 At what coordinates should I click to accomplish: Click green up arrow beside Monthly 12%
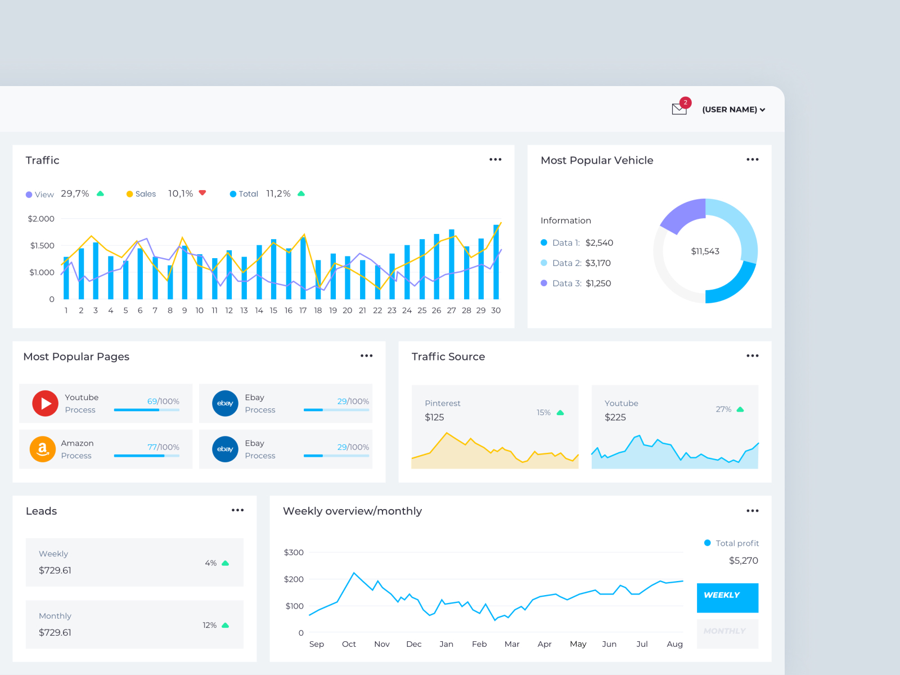pos(226,625)
